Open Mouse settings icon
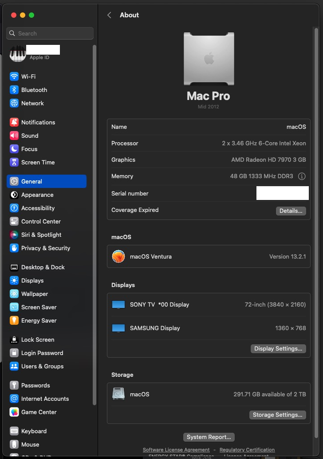The height and width of the screenshot is (459, 323). (x=14, y=444)
